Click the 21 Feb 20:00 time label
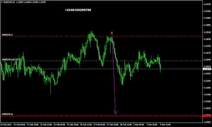 (33, 125)
